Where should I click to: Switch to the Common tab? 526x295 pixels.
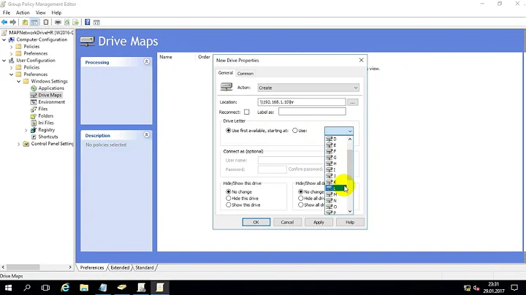point(245,74)
